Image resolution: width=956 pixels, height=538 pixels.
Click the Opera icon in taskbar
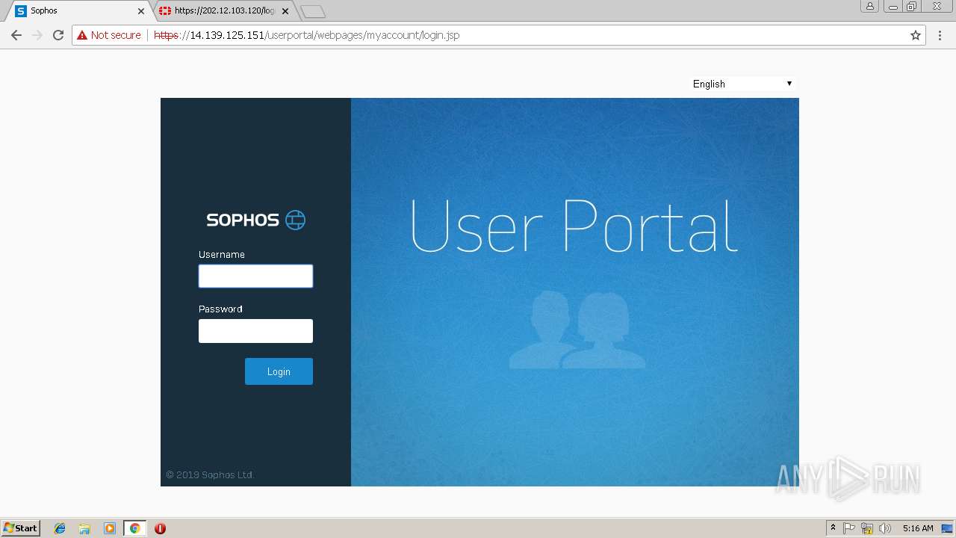(160, 528)
